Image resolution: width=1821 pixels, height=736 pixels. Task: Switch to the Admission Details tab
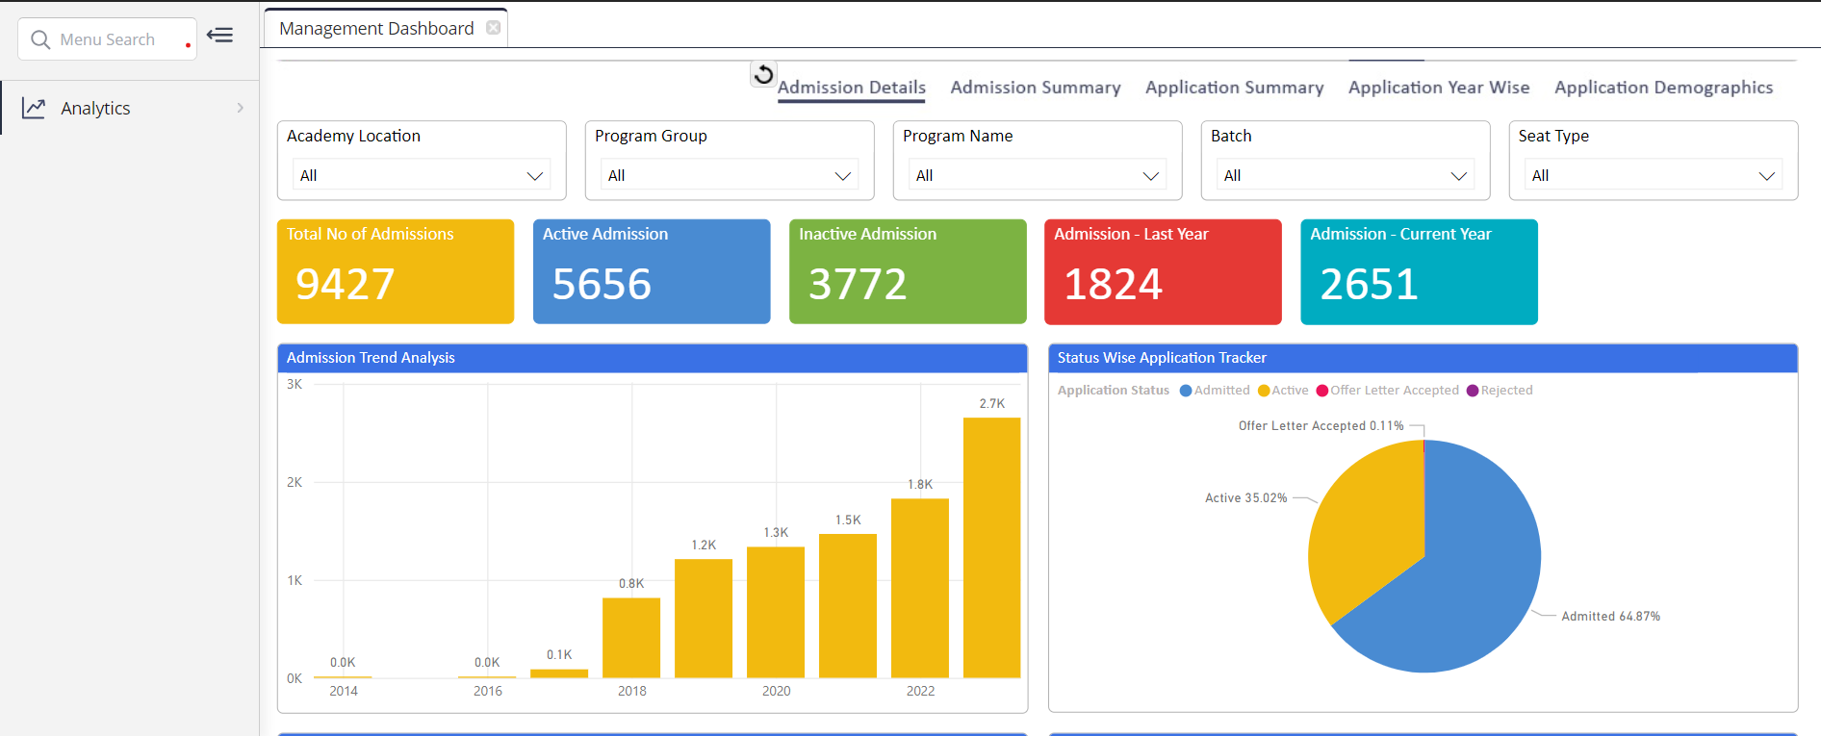[852, 88]
